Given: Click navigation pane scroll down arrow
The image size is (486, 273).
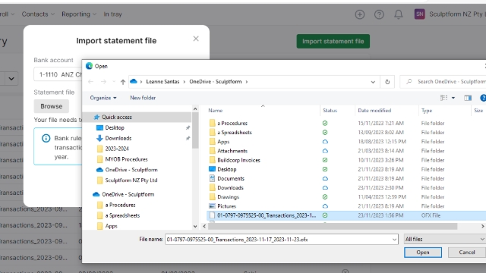Looking at the screenshot, I should [x=195, y=226].
